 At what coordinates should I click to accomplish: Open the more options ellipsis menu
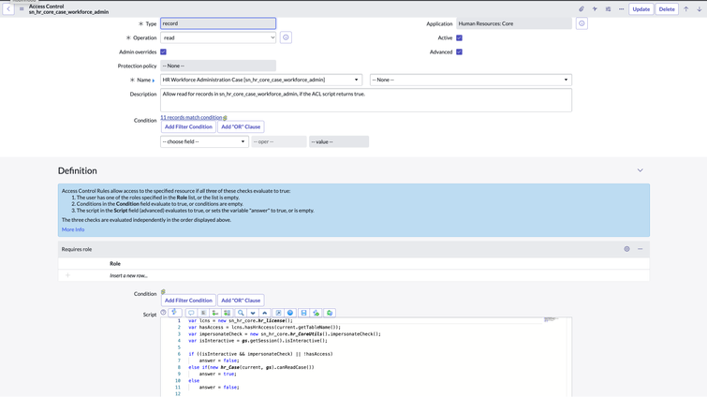click(x=622, y=9)
